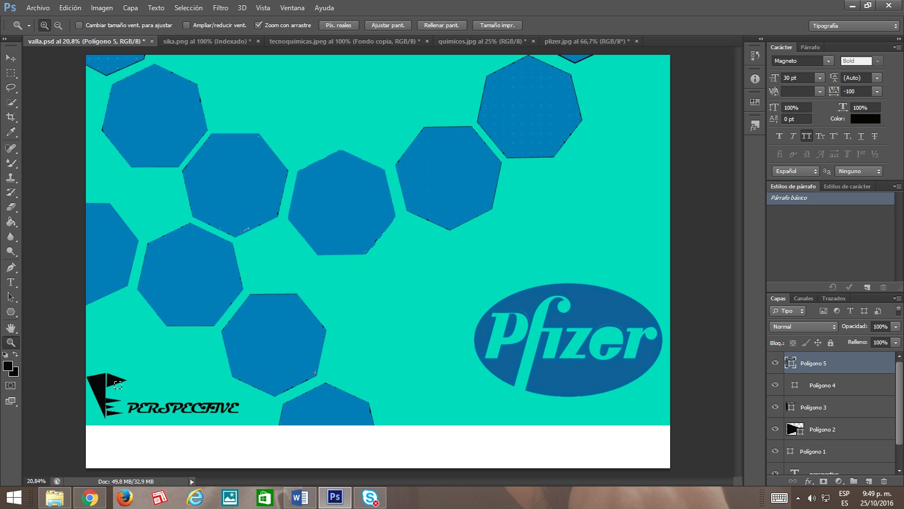Select the Hand tool
Screen dimensions: 904x509
pyautogui.click(x=11, y=327)
